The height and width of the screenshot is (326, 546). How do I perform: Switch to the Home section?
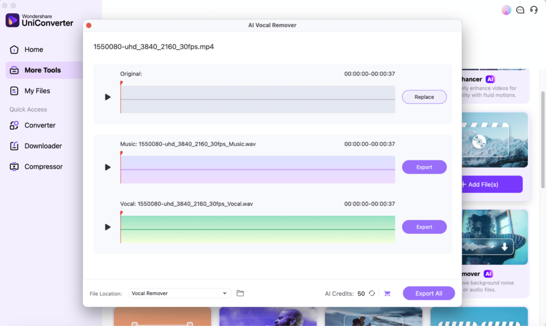[34, 49]
